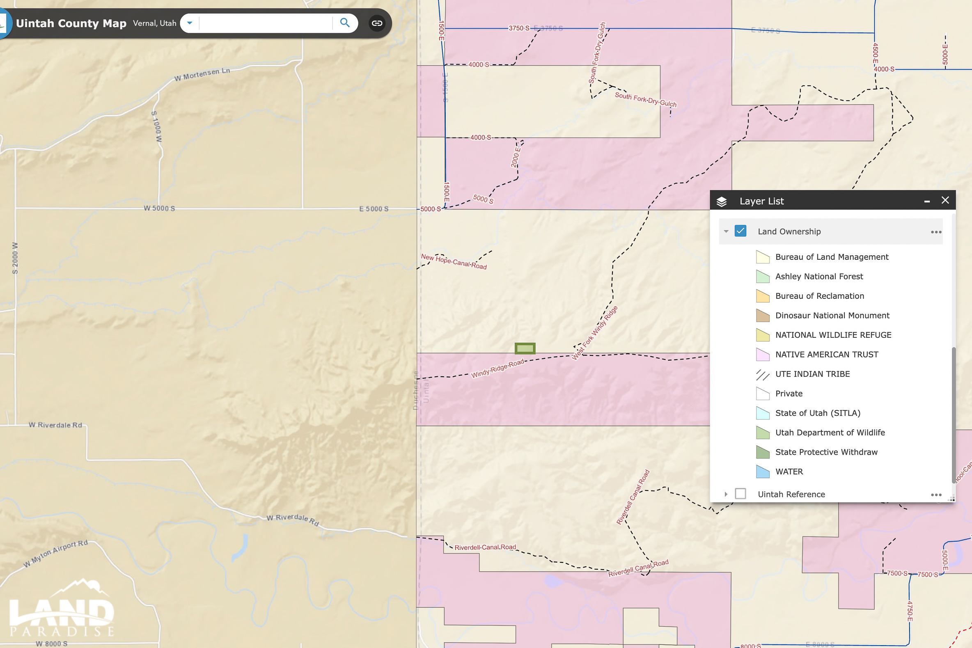The height and width of the screenshot is (648, 972).
Task: Enable the Uintah Reference layer checkbox
Action: tap(740, 494)
